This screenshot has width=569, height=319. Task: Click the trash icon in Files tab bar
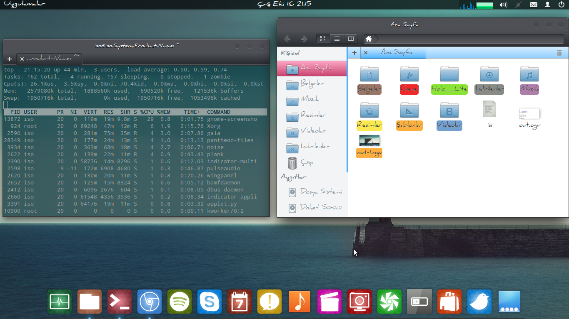click(x=559, y=53)
